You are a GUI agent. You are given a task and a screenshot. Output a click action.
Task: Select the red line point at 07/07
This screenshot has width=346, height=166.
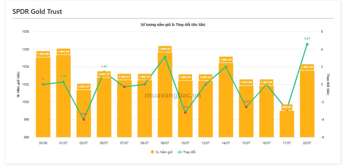124,87
